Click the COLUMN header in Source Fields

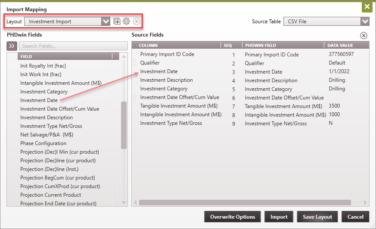pos(176,45)
